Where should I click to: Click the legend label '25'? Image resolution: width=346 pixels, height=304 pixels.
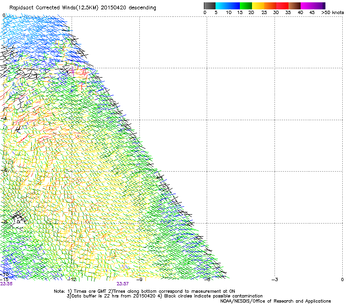[x=264, y=13]
